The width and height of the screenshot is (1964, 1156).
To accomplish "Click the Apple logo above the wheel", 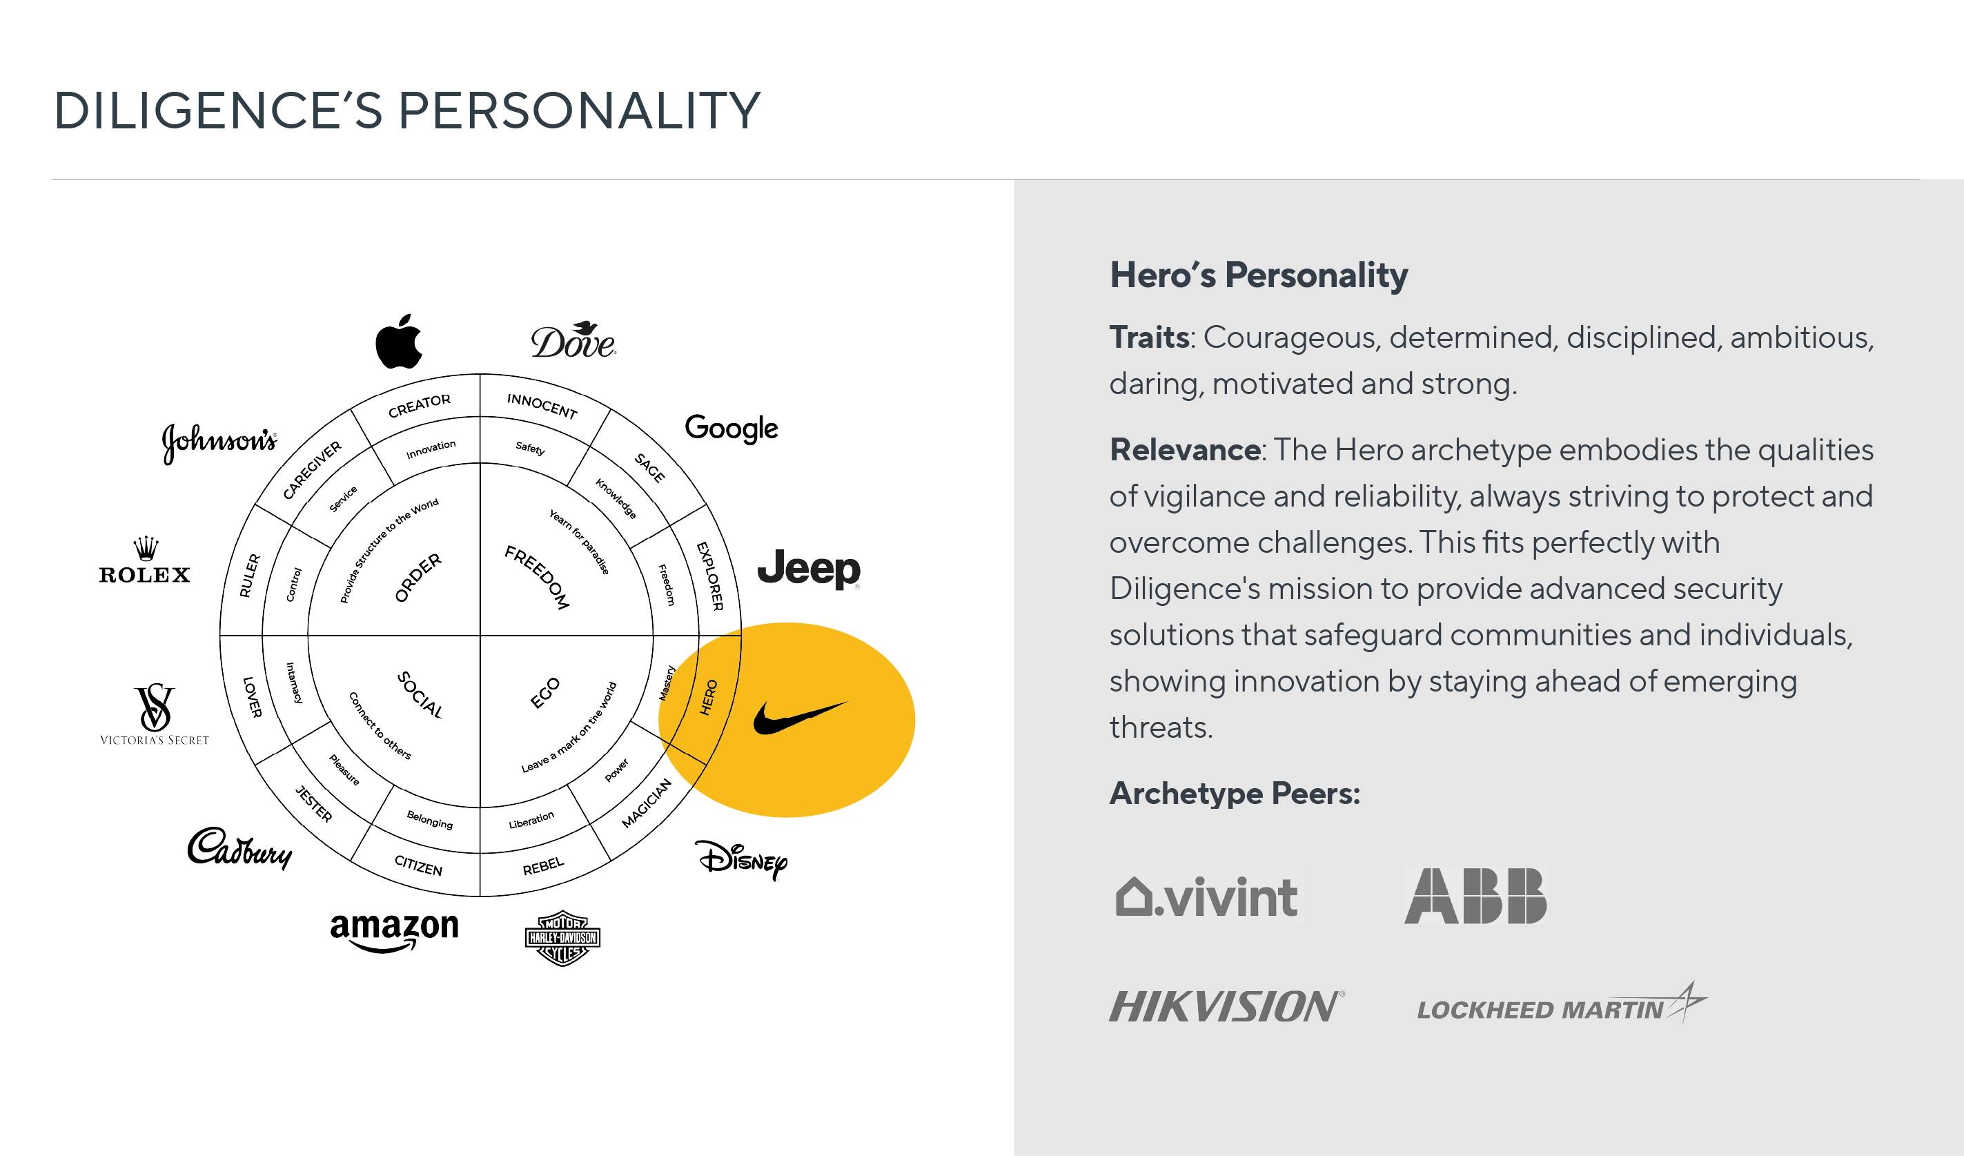I will click(x=399, y=342).
